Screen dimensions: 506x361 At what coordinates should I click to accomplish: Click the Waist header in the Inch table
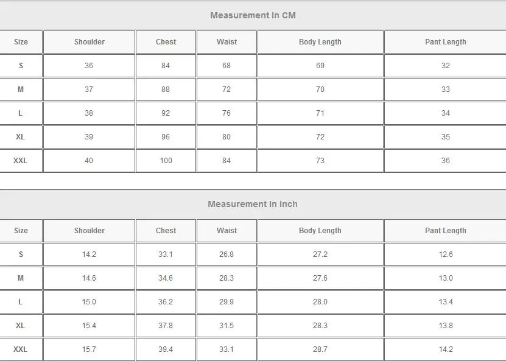pos(227,231)
